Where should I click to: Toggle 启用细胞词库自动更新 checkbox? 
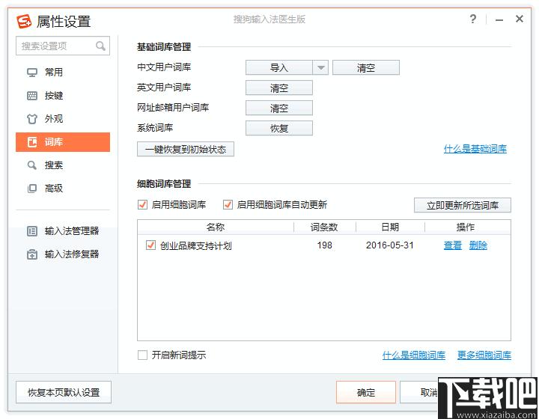click(228, 205)
